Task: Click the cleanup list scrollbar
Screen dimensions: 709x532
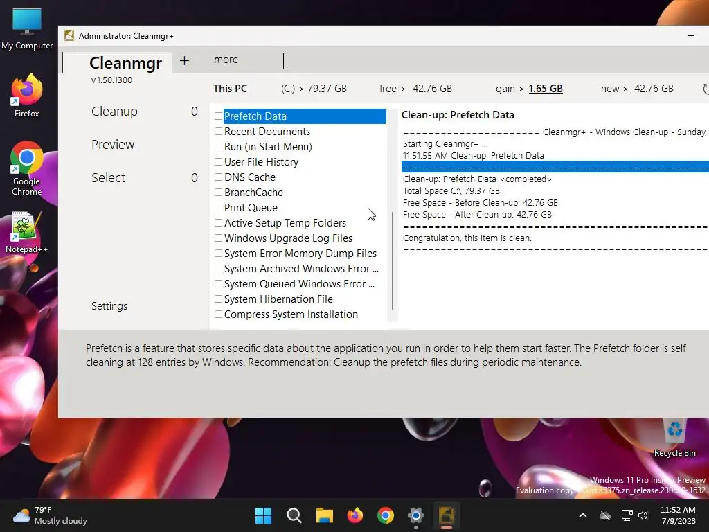Action: click(x=393, y=260)
